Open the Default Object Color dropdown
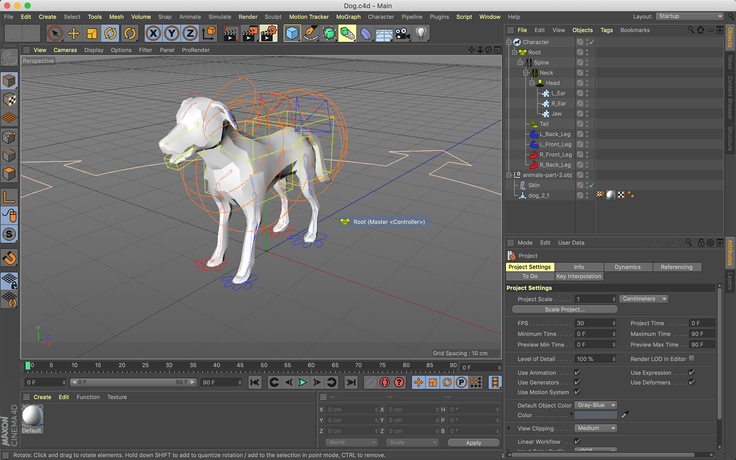Image resolution: width=736 pixels, height=460 pixels. pos(596,405)
